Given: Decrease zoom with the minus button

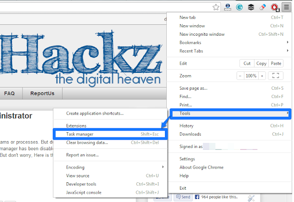Looking at the screenshot, I should 240,76.
